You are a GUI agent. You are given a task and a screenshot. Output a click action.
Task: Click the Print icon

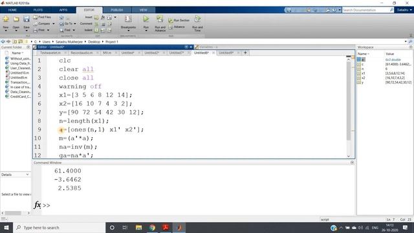click(x=36, y=30)
